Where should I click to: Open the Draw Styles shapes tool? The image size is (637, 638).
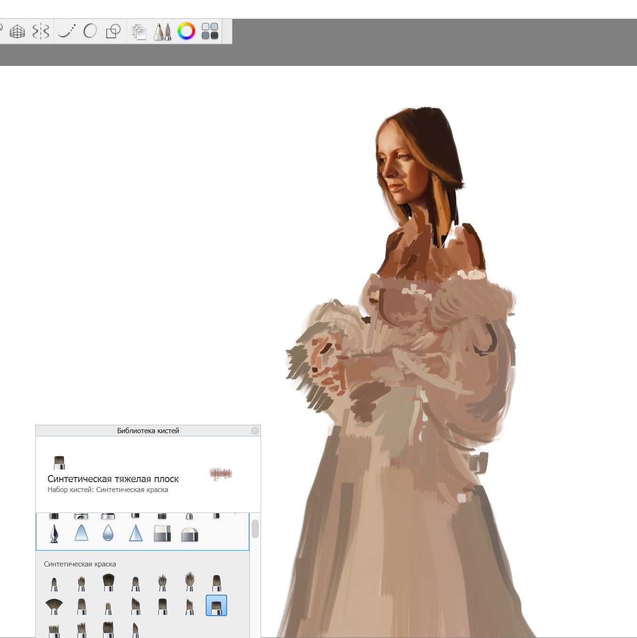(113, 32)
